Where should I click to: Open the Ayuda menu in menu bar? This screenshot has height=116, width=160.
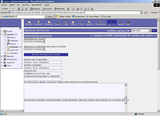pos(47,5)
